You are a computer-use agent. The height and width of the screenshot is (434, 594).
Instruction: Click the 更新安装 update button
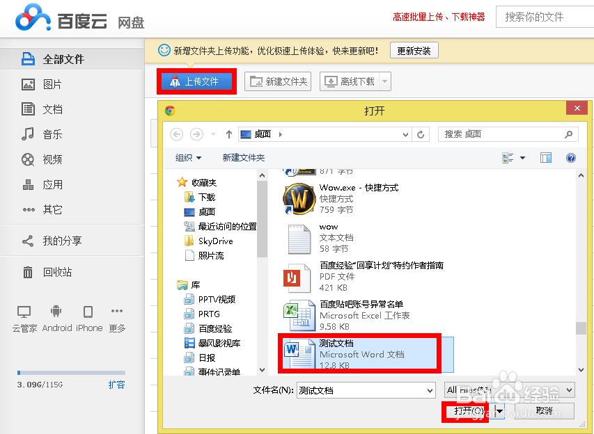(414, 50)
